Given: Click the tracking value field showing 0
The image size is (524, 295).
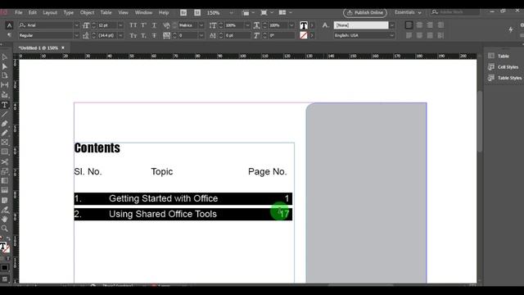Looking at the screenshot, I should [188, 35].
